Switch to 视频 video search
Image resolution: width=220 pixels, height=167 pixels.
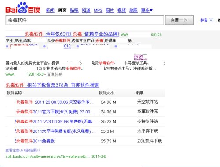coord(121,11)
